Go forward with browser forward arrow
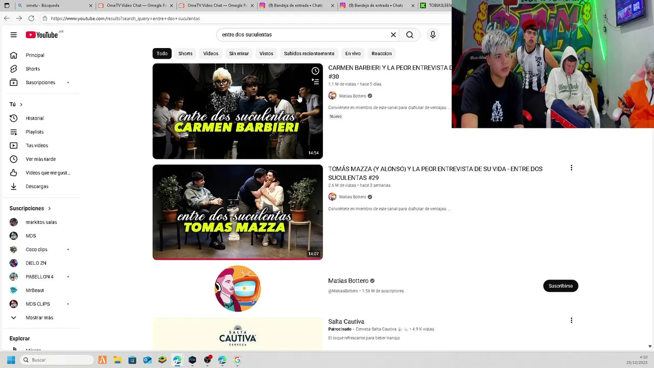 (19, 18)
